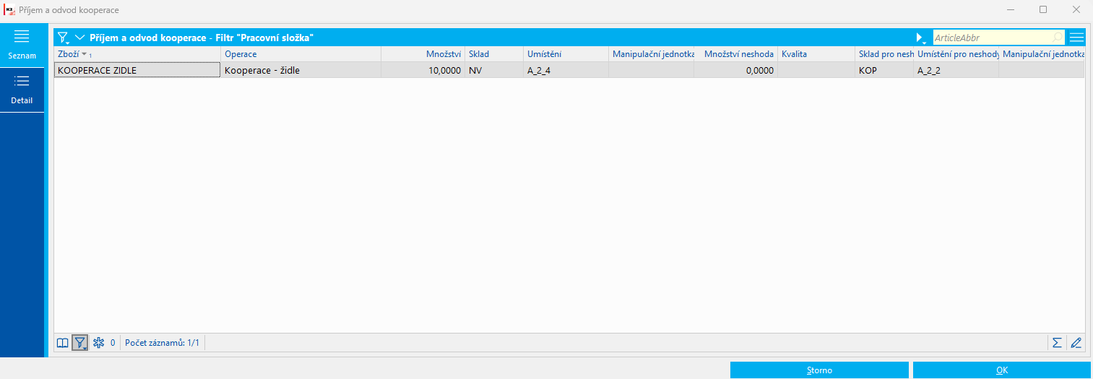Click the pencil edit icon
Image resolution: width=1093 pixels, height=379 pixels.
click(1076, 343)
